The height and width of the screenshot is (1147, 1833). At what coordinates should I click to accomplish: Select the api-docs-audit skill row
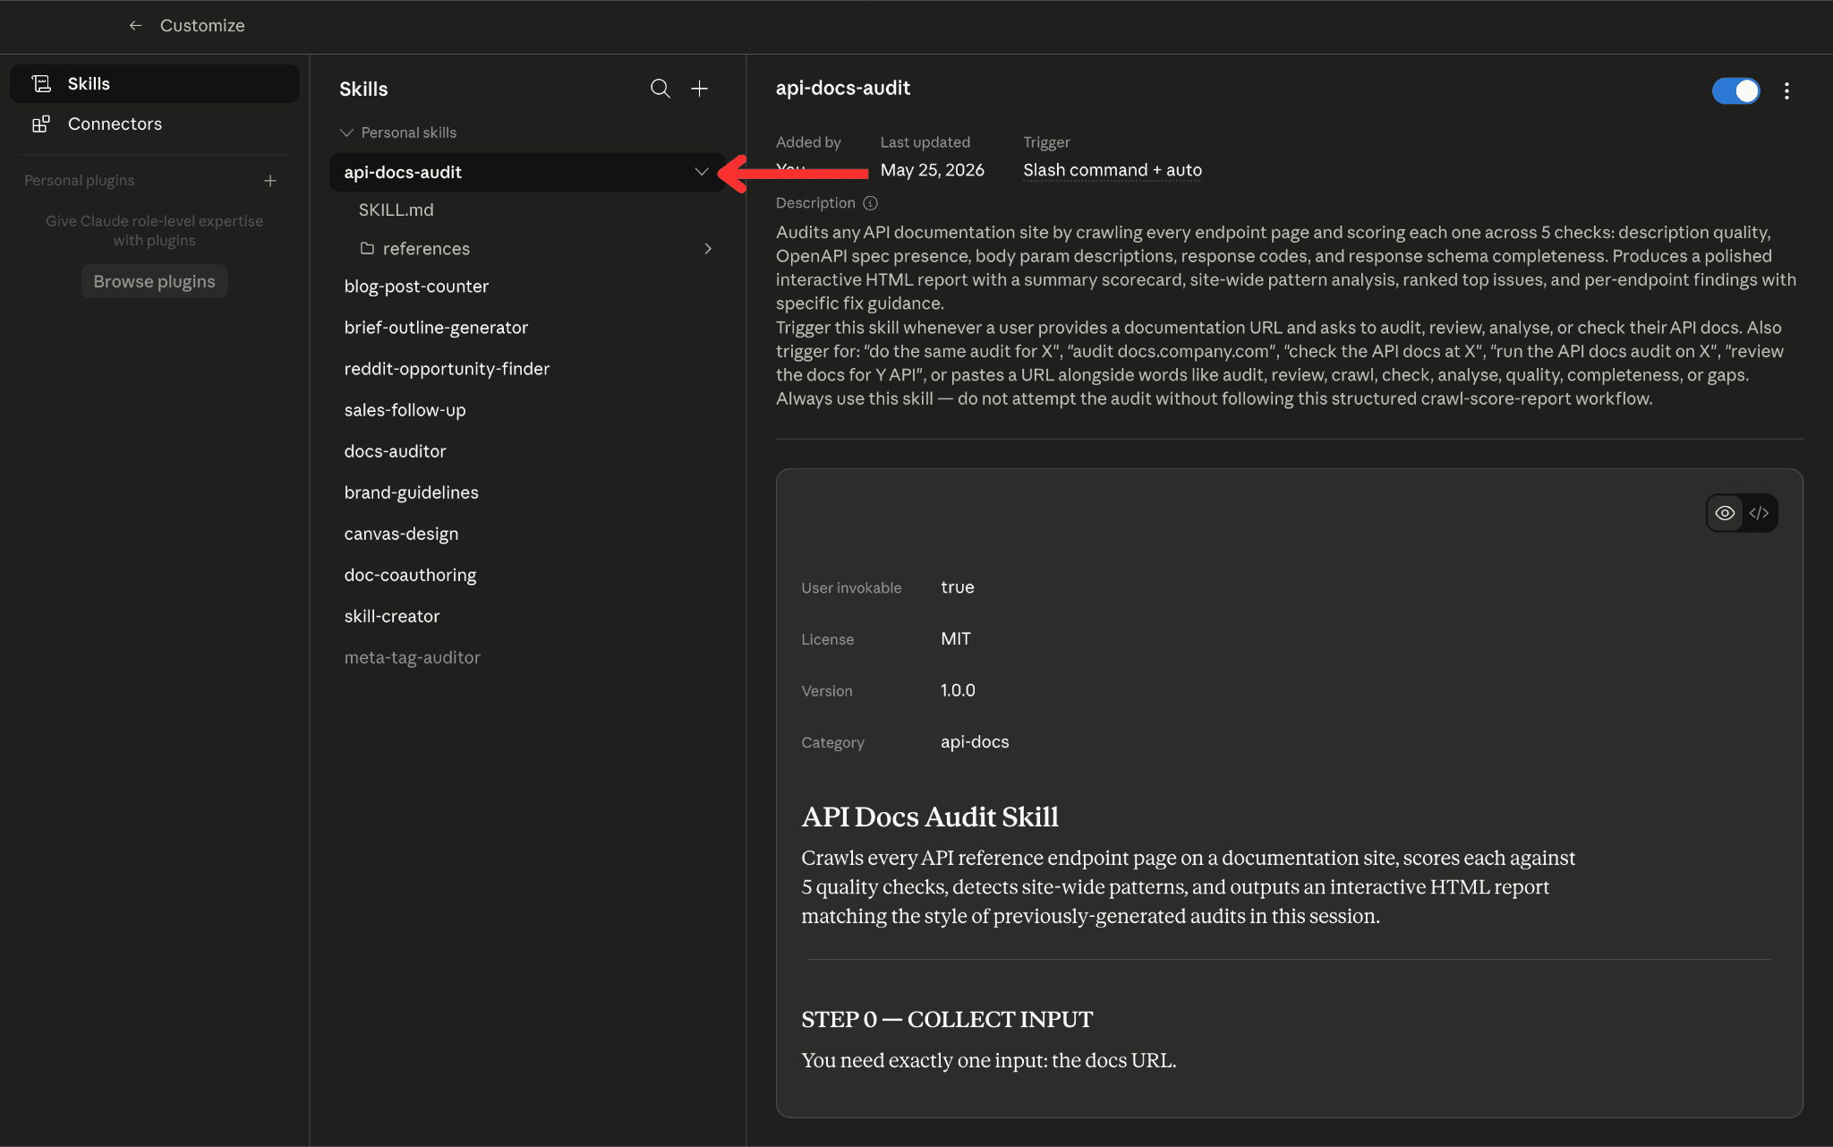(x=527, y=172)
